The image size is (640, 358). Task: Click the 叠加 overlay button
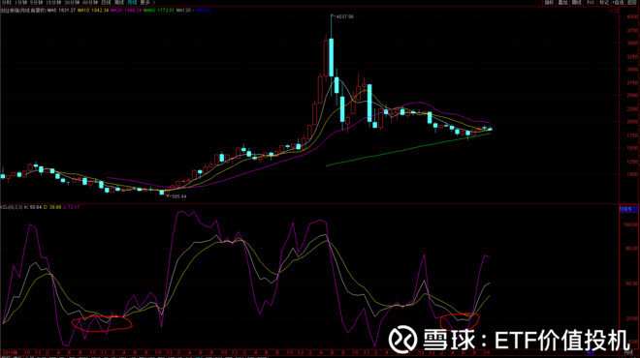point(562,3)
